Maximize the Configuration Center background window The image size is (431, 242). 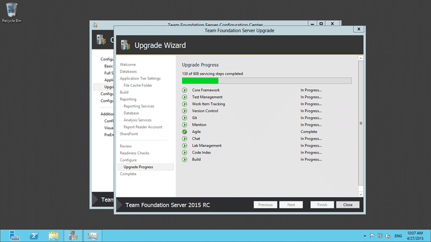[321, 24]
